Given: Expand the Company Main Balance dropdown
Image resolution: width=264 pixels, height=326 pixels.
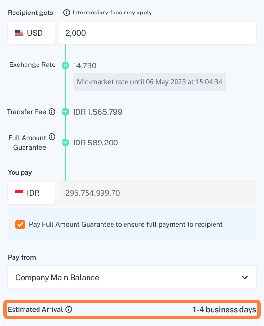Looking at the screenshot, I should pyautogui.click(x=132, y=277).
